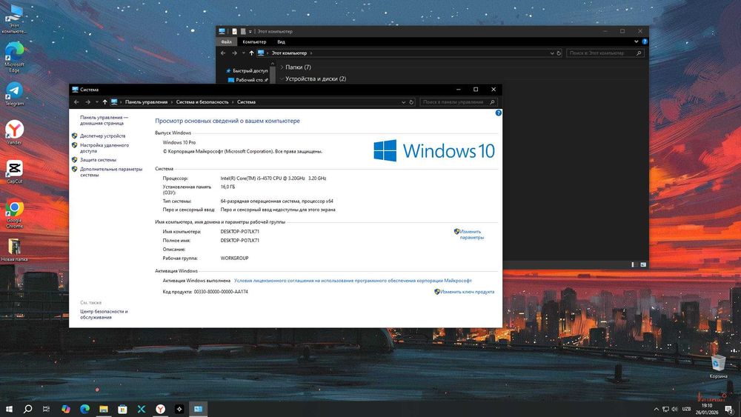Select Корзина recycle bin icon
The width and height of the screenshot is (741, 417).
(718, 367)
